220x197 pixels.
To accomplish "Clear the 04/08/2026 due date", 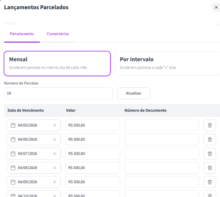I will 55,168.
